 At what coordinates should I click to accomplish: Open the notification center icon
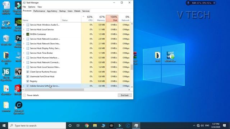pos(224,125)
